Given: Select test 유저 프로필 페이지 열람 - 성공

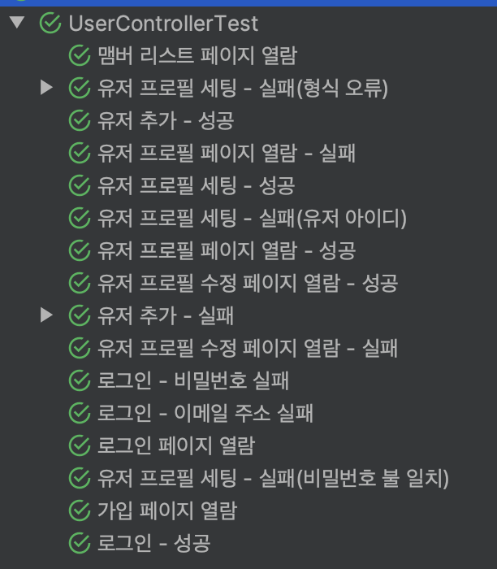Looking at the screenshot, I should click(227, 250).
